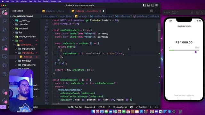Screen dimensions: 205x115
Task: Open the Apple menu
Action: pyautogui.click(x=3, y=1)
